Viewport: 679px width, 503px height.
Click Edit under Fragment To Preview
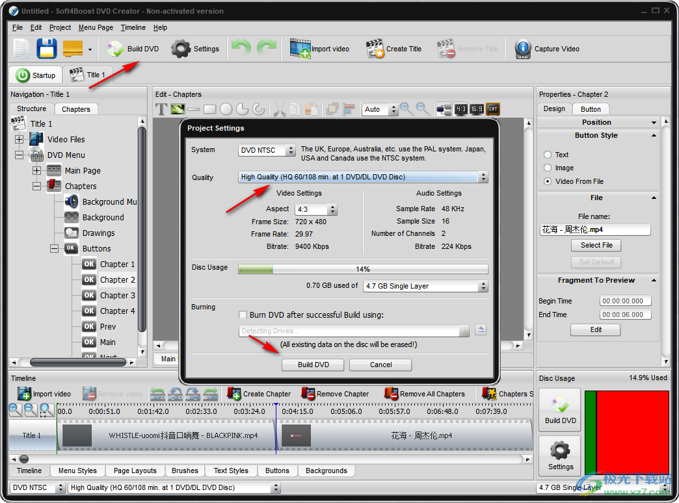click(595, 330)
